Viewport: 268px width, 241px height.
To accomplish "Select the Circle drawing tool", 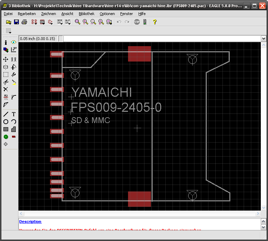I will [6, 122].
